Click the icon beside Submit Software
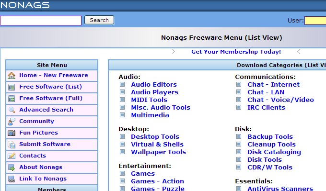Image resolution: width=326 pixels, height=191 pixels. (x=12, y=144)
